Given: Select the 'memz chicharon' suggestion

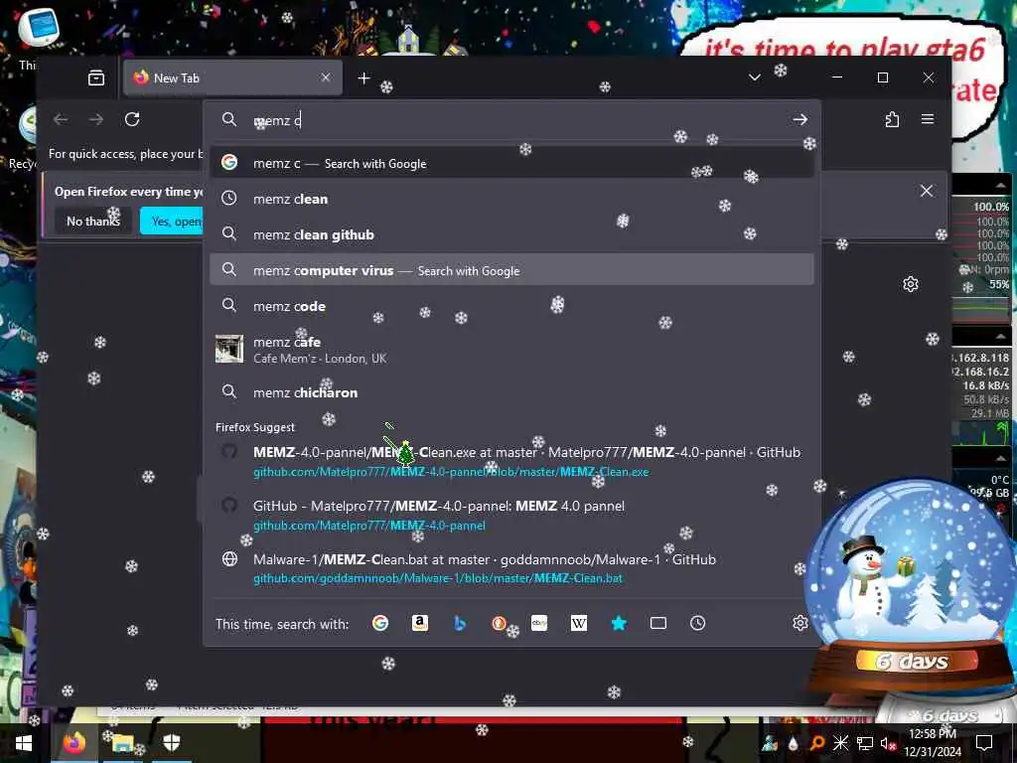Looking at the screenshot, I should pos(511,391).
